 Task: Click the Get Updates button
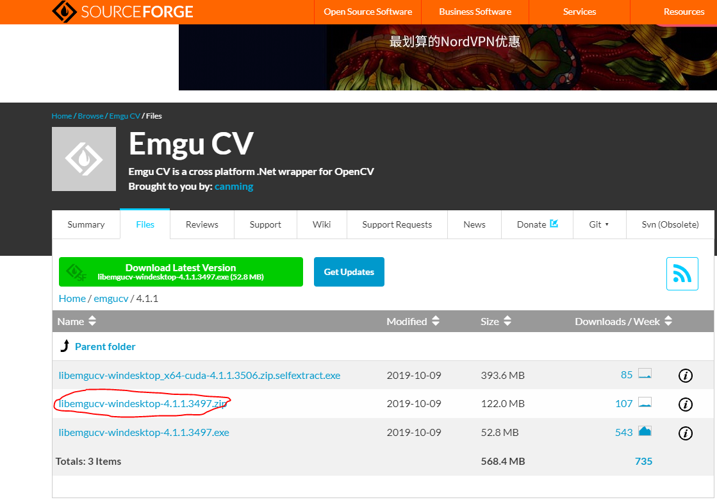click(x=349, y=271)
